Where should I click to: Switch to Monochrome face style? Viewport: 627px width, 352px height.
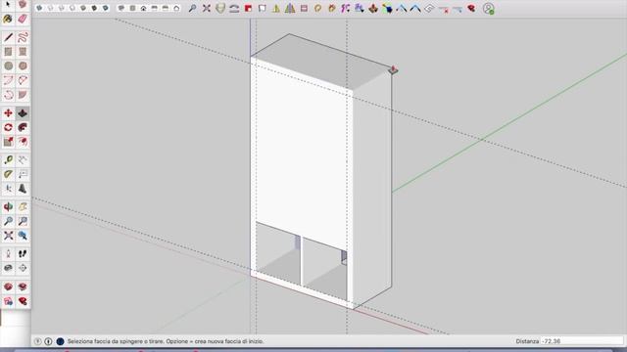pyautogui.click(x=106, y=8)
